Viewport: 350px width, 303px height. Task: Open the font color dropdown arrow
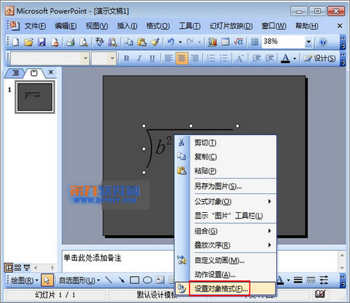(295, 58)
